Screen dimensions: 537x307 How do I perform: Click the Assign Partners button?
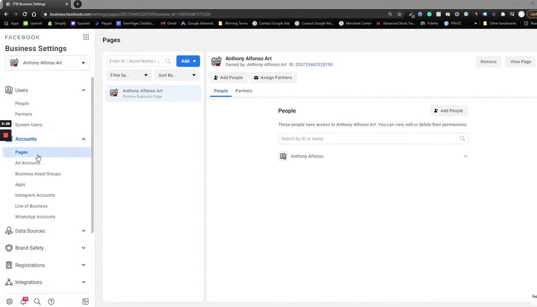273,77
